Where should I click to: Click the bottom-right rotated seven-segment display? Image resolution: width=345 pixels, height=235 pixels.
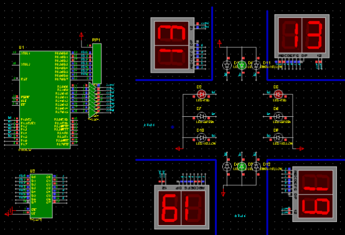pos(314,194)
